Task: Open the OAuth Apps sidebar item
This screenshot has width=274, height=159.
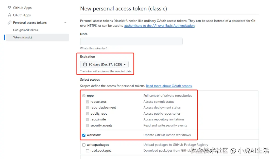Action: tap(22, 15)
